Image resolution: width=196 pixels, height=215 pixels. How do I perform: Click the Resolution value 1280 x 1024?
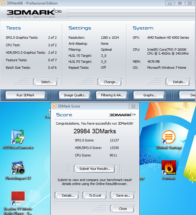pyautogui.click(x=110, y=38)
